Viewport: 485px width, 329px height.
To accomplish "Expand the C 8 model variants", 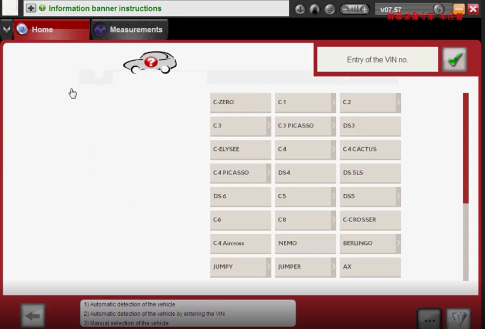I will click(333, 220).
